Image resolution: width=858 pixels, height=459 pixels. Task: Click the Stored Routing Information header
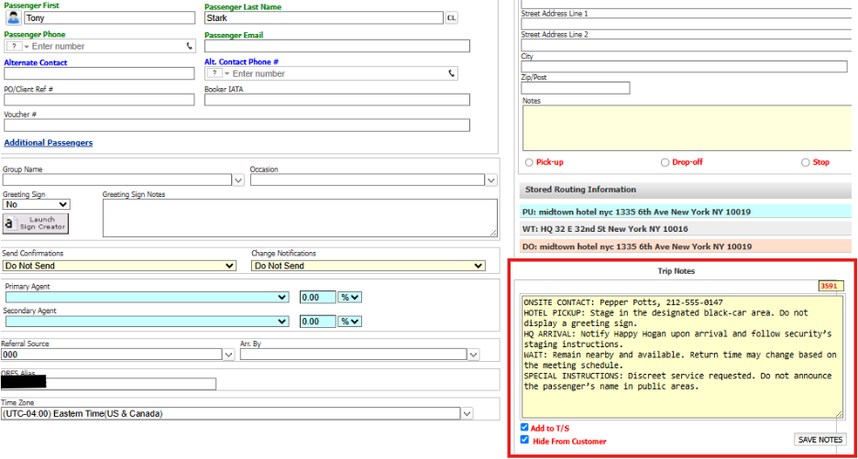tap(686, 190)
